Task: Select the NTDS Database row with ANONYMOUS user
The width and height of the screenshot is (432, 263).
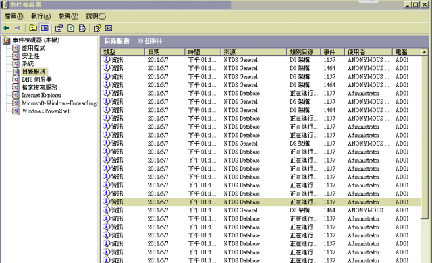Action: point(261,119)
